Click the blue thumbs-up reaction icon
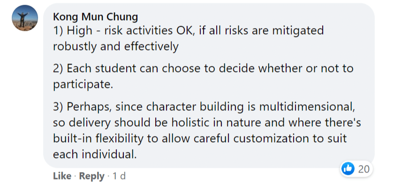 348,169
